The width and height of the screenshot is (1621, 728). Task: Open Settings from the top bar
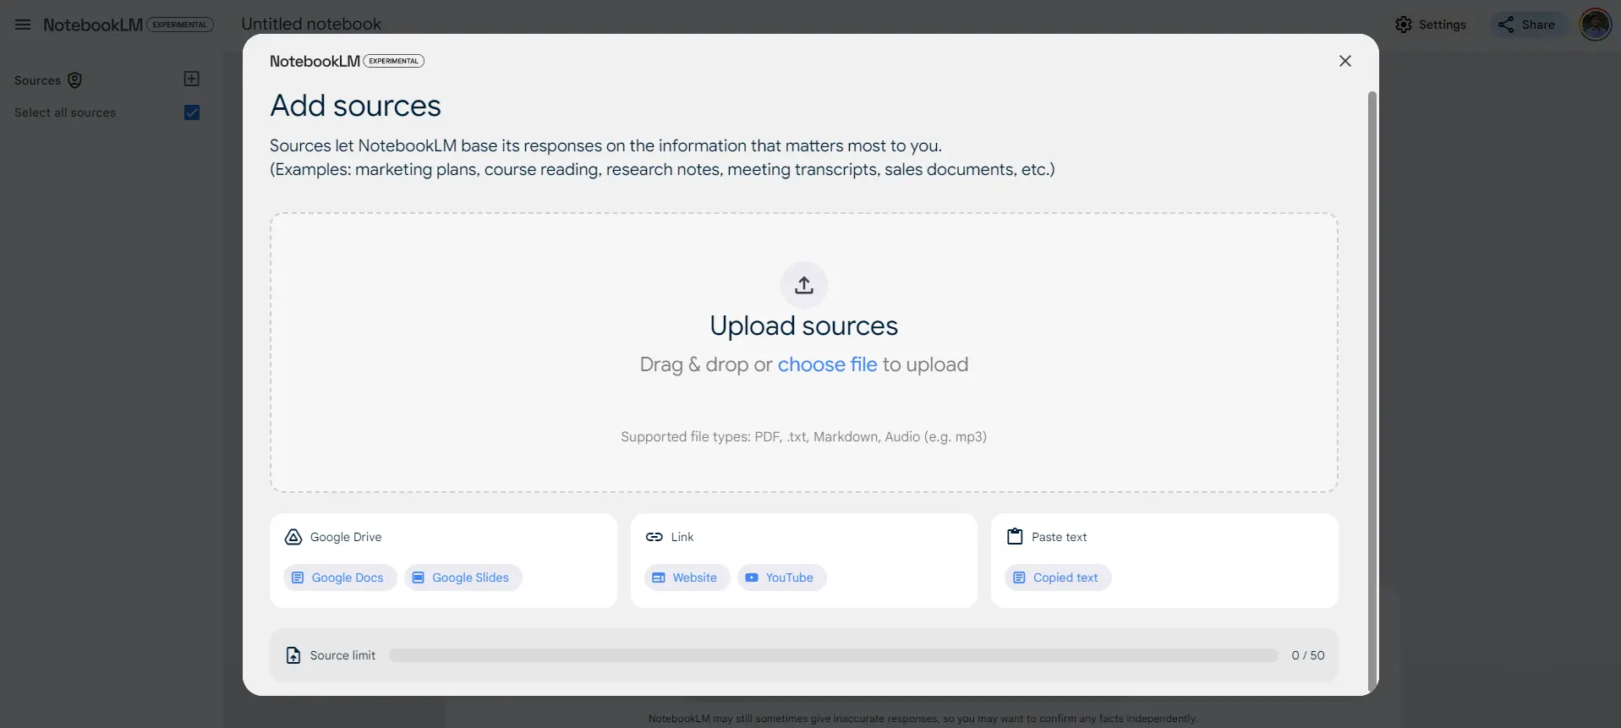(1431, 25)
